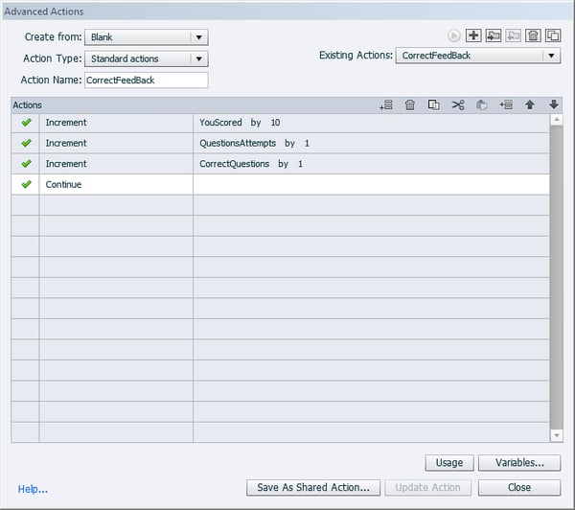The height and width of the screenshot is (510, 575).
Task: Open the Existing Actions dropdown
Action: pos(478,56)
